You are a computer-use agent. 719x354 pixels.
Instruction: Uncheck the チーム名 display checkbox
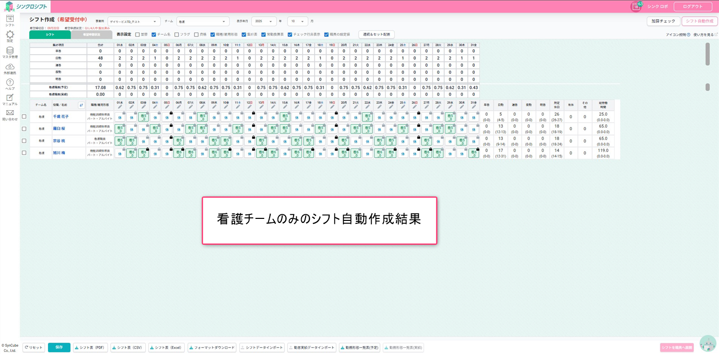coord(154,34)
